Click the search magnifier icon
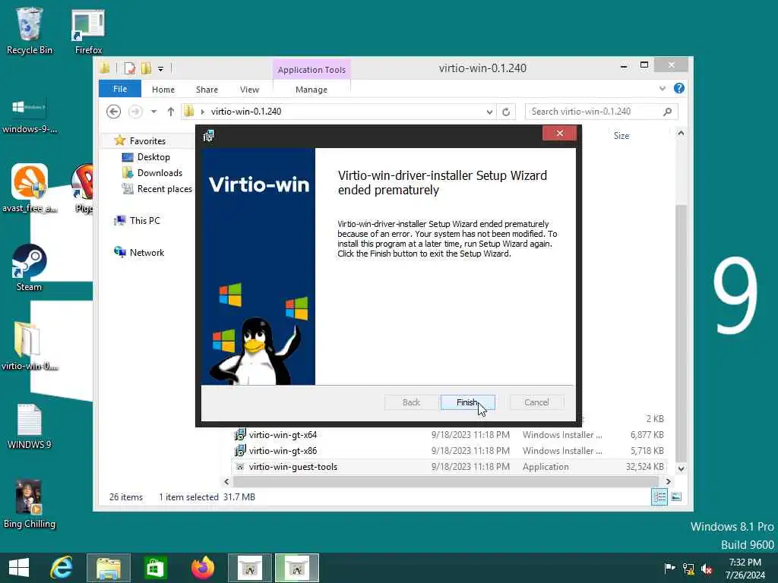The image size is (778, 583). 667,112
